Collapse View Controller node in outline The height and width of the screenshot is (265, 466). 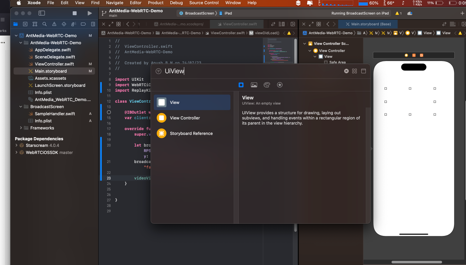tap(310, 51)
